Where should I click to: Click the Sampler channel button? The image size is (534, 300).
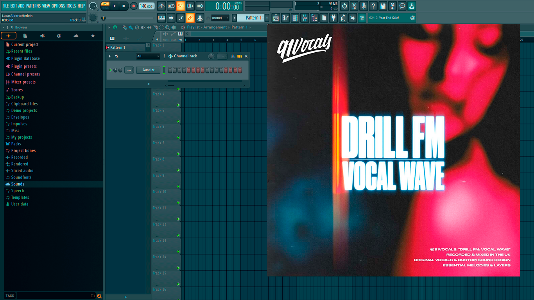[148, 70]
